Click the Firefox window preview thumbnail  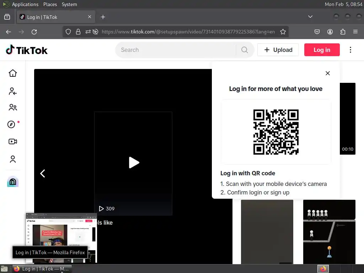coord(61,238)
